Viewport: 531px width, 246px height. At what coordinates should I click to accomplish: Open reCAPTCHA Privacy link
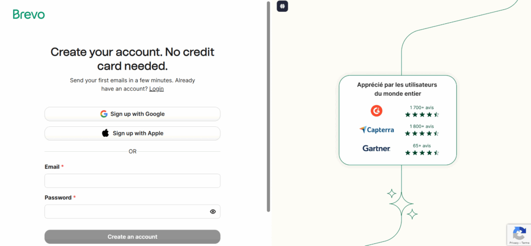(514, 243)
